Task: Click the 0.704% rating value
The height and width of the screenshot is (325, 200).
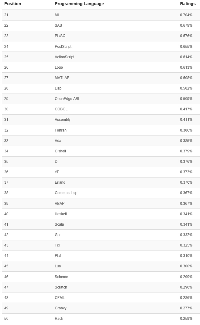Action: pyautogui.click(x=186, y=15)
